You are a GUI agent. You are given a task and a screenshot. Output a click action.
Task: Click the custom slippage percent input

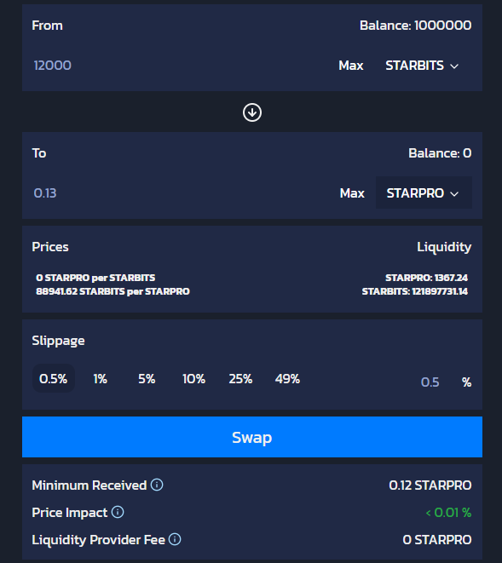[430, 382]
